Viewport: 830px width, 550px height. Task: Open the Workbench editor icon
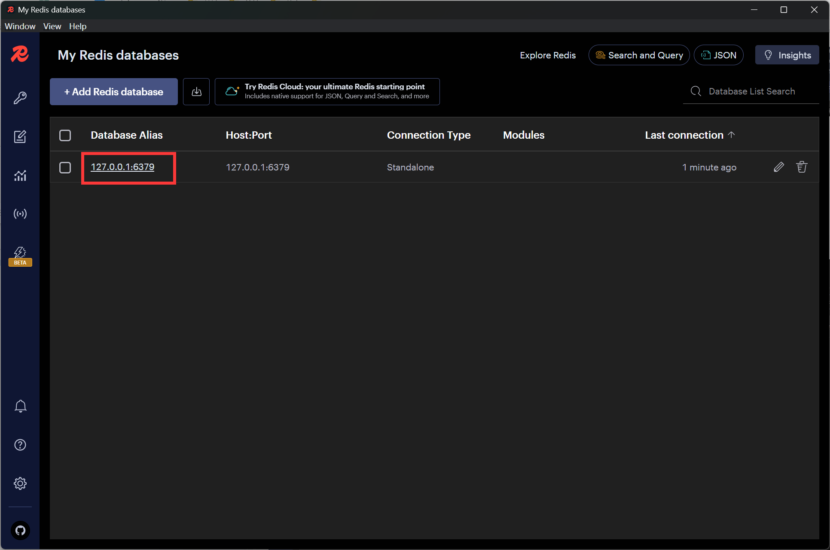[x=20, y=137]
